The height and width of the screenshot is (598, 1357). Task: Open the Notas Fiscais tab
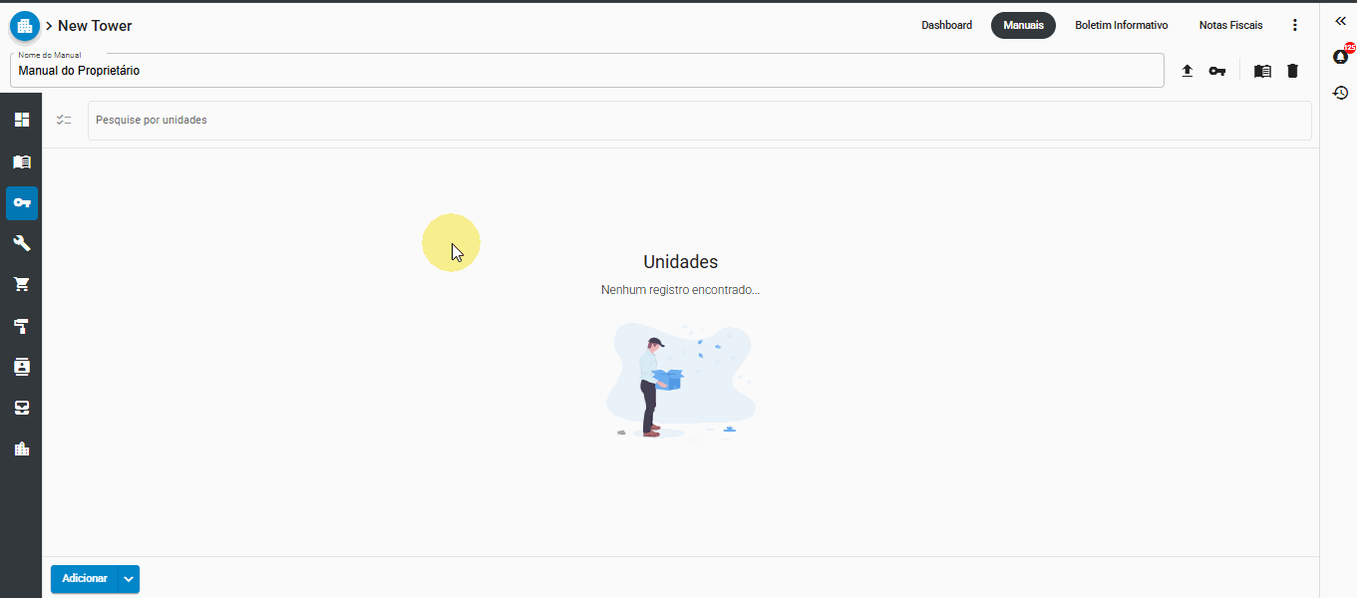pyautogui.click(x=1230, y=25)
